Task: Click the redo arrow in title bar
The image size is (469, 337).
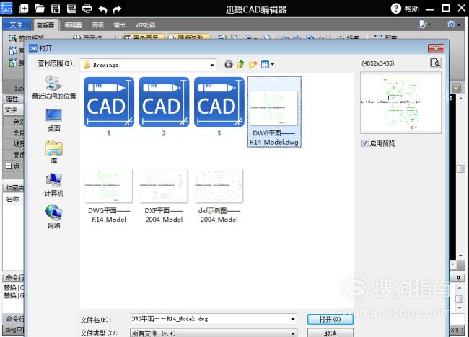Action: (x=117, y=9)
